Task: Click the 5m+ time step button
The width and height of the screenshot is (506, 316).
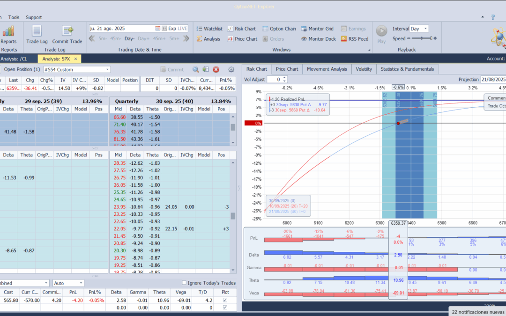Action: (x=174, y=39)
